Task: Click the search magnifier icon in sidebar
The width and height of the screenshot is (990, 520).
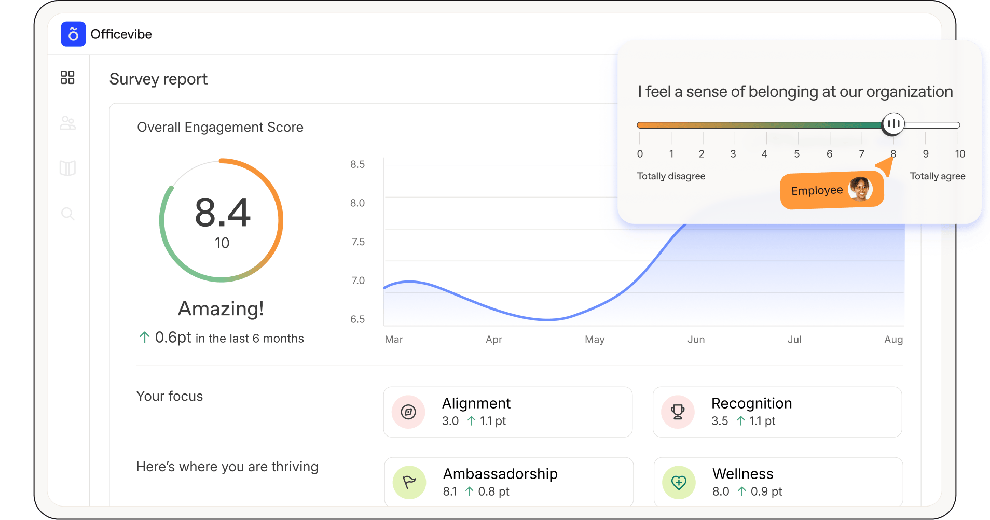Action: 67,214
